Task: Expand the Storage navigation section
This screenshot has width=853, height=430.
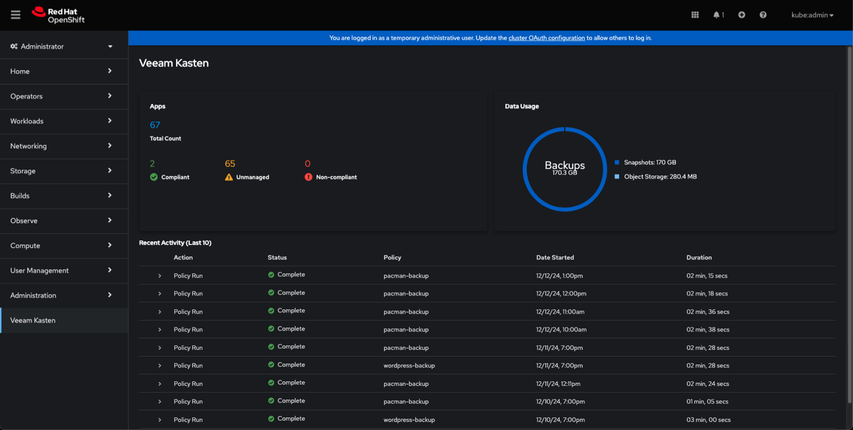Action: [x=64, y=171]
